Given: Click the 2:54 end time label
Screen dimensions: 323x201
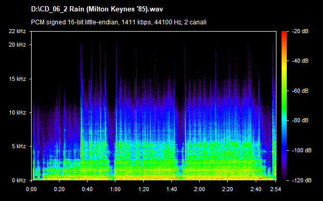Looking at the screenshot, I should pos(275,189).
